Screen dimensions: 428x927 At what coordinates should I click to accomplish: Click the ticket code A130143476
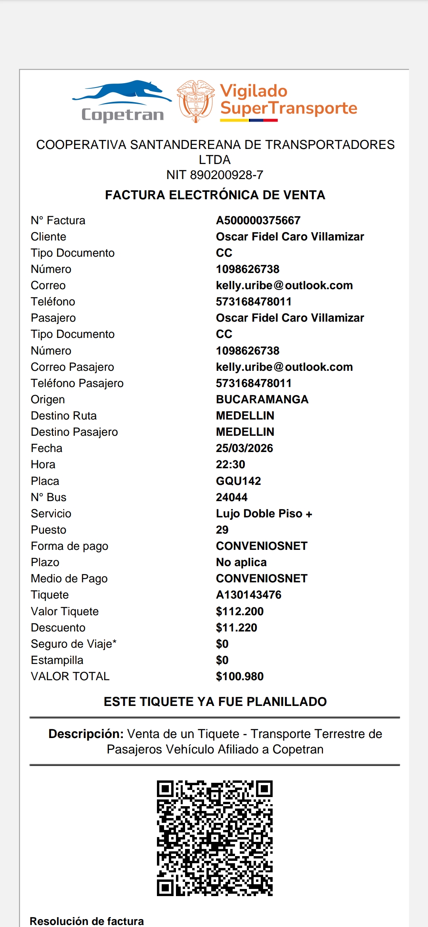coord(248,595)
